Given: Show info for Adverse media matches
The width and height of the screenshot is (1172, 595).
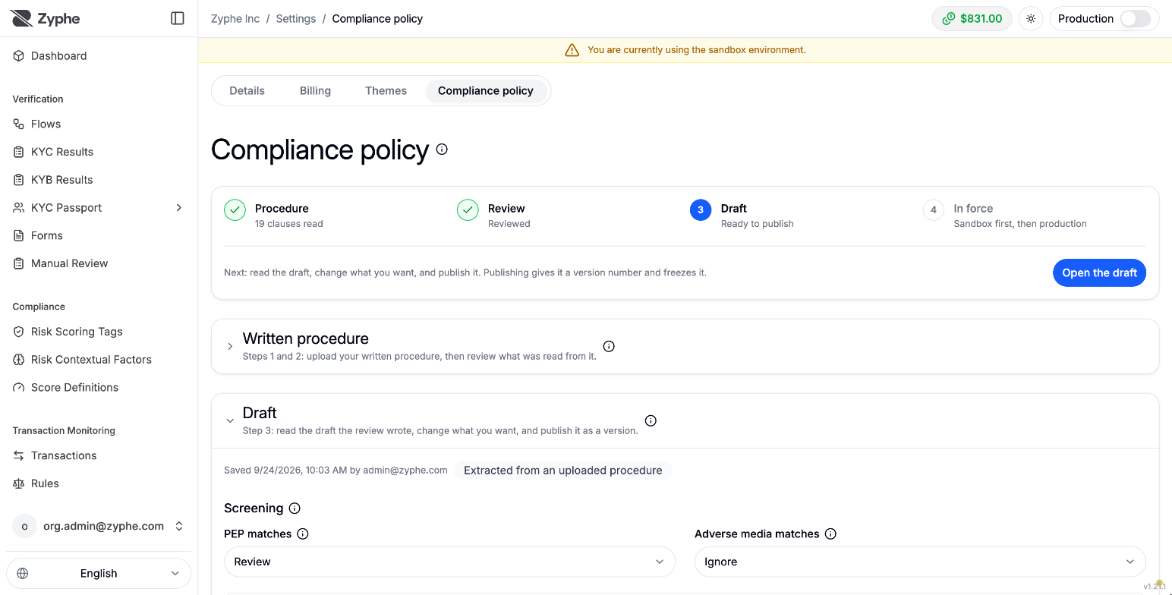Looking at the screenshot, I should pyautogui.click(x=830, y=534).
